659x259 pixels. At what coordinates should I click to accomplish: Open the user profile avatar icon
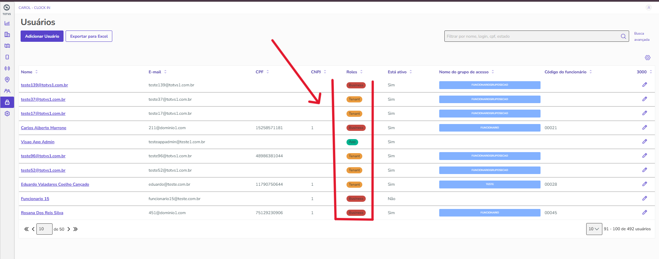tap(648, 8)
